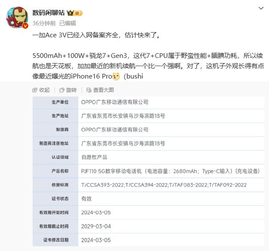The image size is (269, 251).
Task: Click the 产品名称 row label
Action: click(x=60, y=171)
